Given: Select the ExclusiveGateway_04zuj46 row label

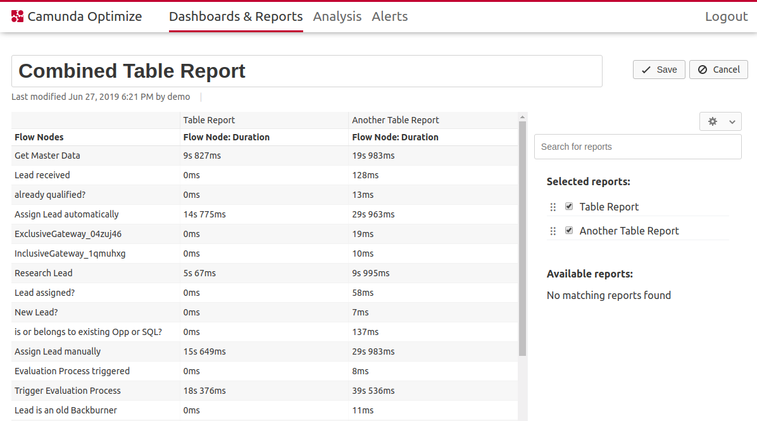Looking at the screenshot, I should point(68,234).
